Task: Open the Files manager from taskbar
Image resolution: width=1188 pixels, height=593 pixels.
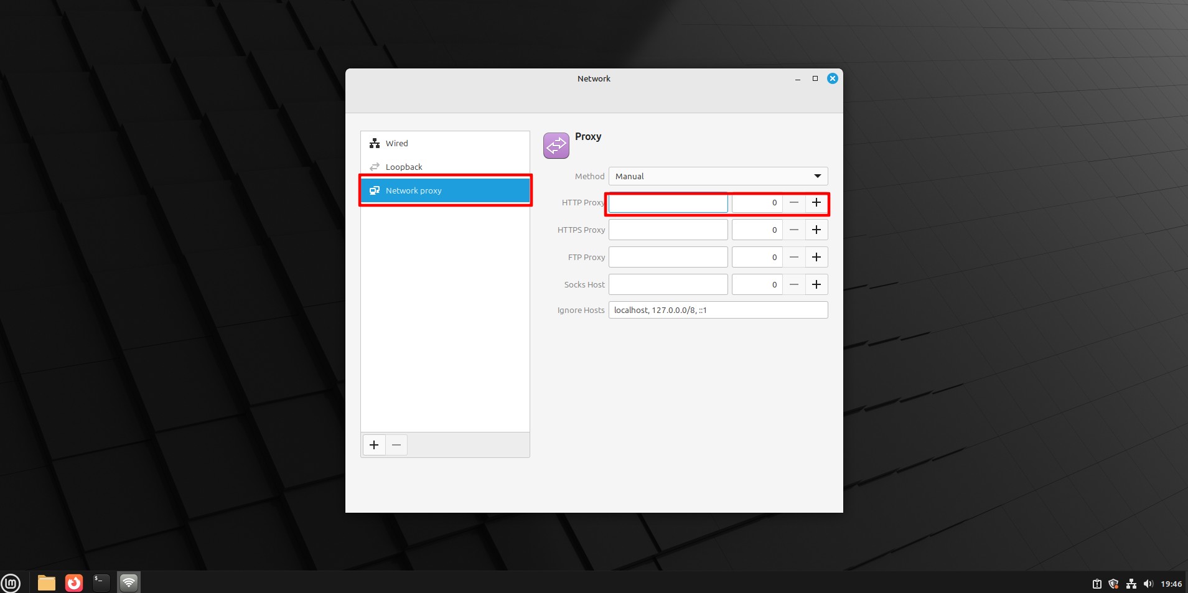Action: click(x=47, y=583)
